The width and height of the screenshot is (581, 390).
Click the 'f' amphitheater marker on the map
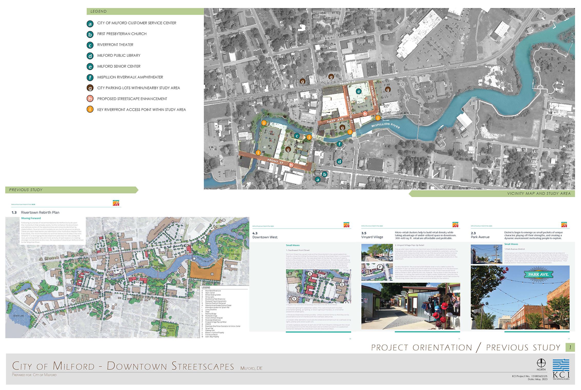339,144
